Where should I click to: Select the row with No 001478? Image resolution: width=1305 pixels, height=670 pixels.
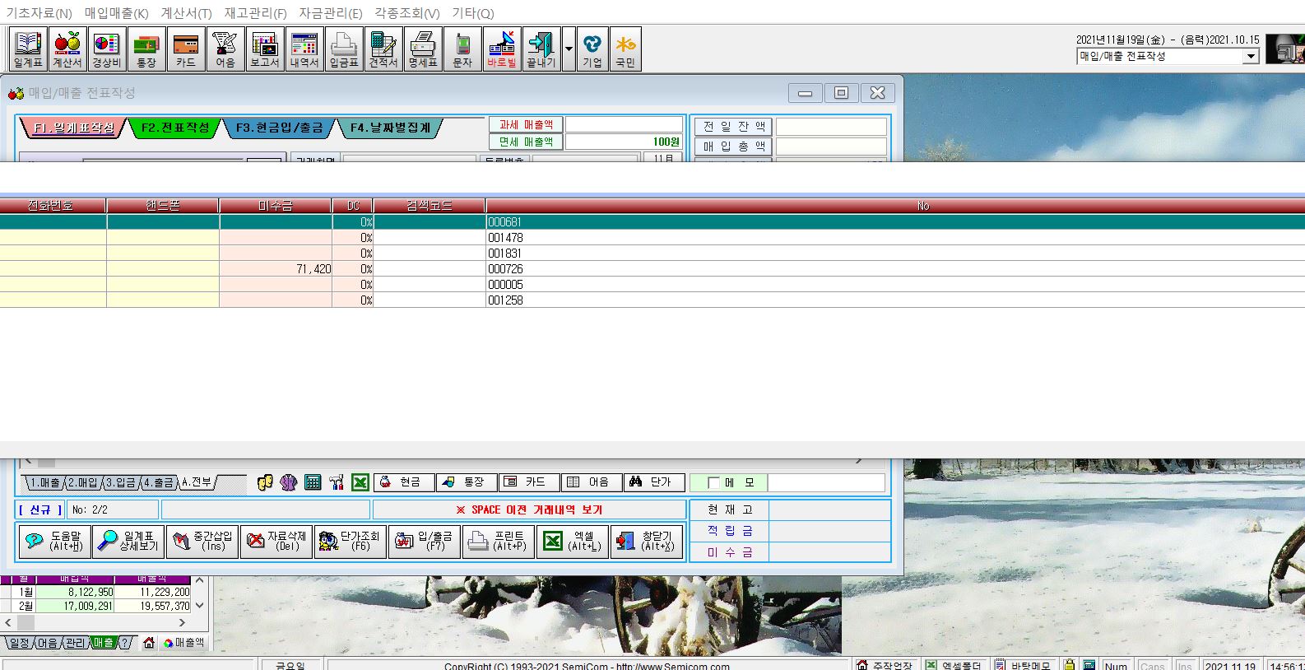click(x=652, y=238)
